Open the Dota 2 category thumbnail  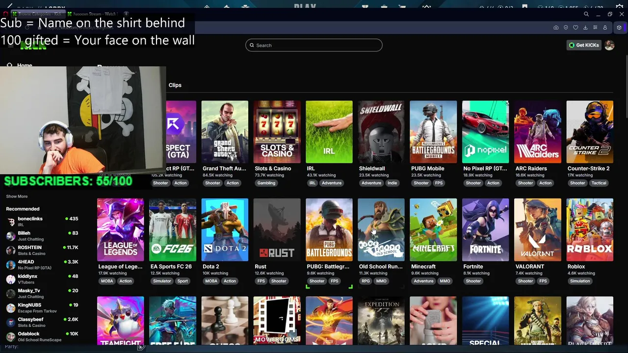coord(225,230)
